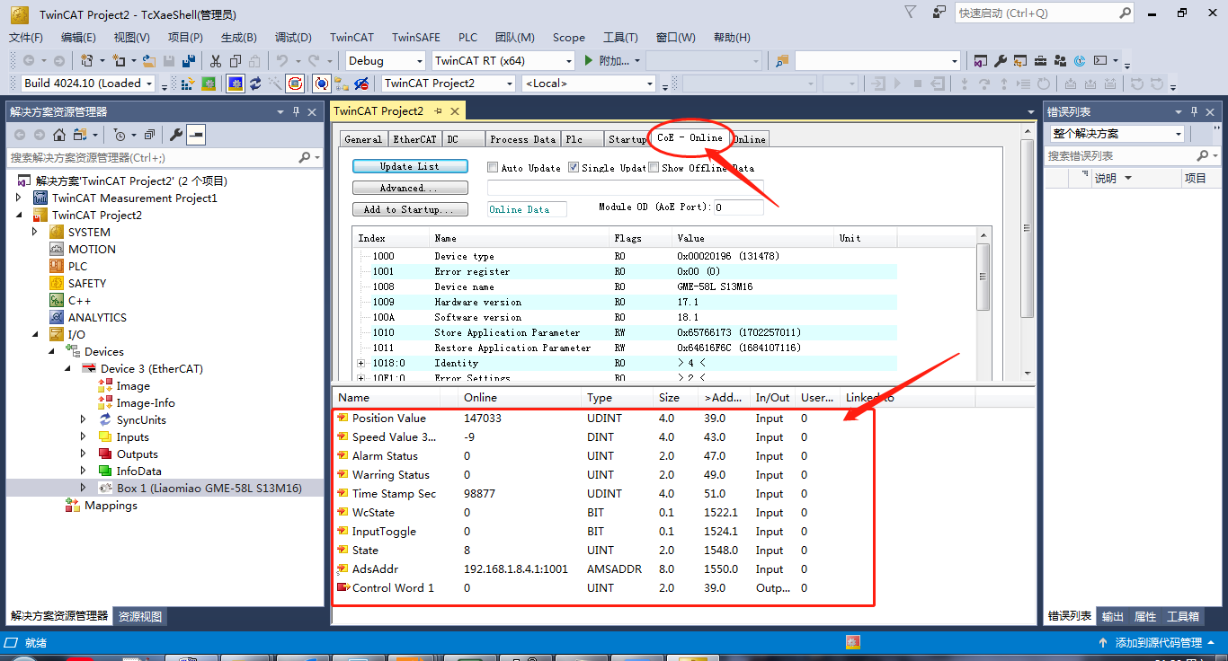The image size is (1228, 661).
Task: Check Show Offline Data checkbox
Action: tap(654, 168)
